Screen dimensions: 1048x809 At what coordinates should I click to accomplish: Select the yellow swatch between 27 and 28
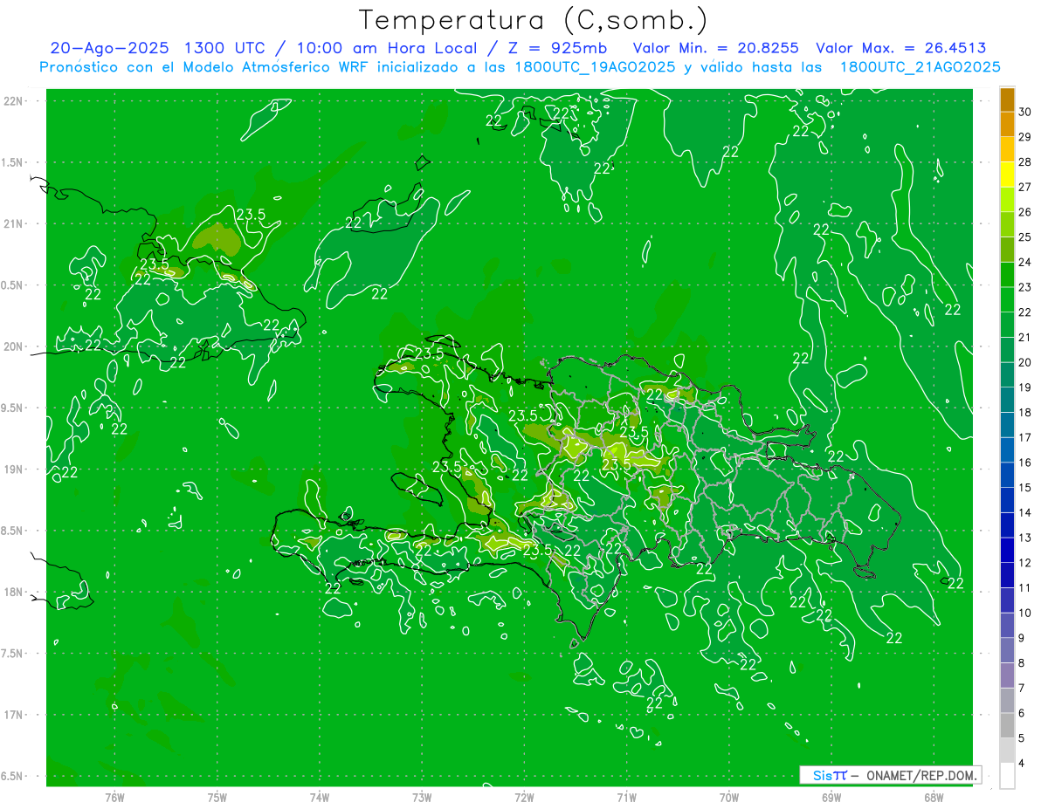[1007, 175]
